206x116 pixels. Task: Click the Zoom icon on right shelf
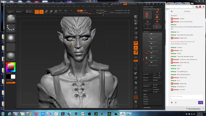click(x=136, y=29)
